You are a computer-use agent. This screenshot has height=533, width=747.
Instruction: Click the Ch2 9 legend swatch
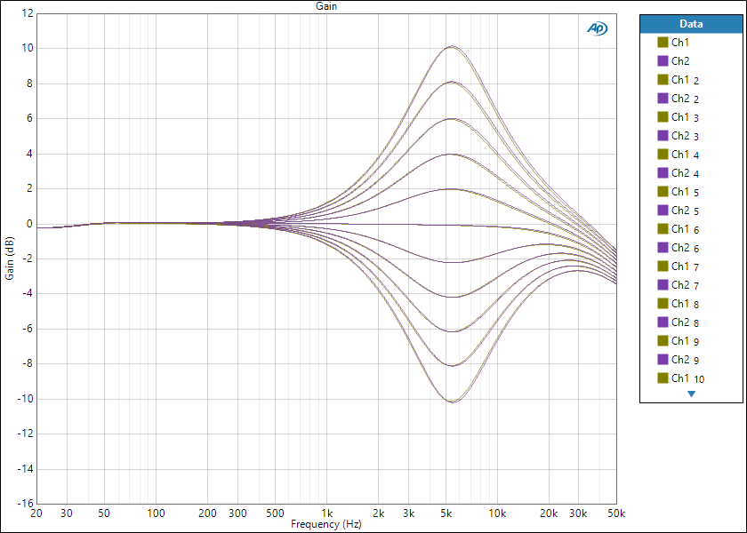[x=663, y=359]
